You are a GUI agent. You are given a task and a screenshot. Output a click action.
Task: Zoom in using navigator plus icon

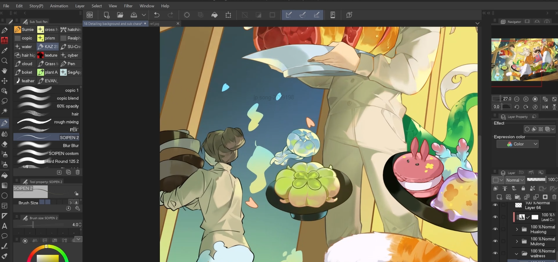coord(526,99)
